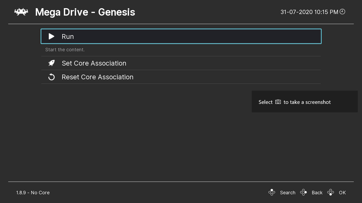Image resolution: width=362 pixels, height=203 pixels.
Task: Click the Start the content sublabel text
Action: (65, 50)
